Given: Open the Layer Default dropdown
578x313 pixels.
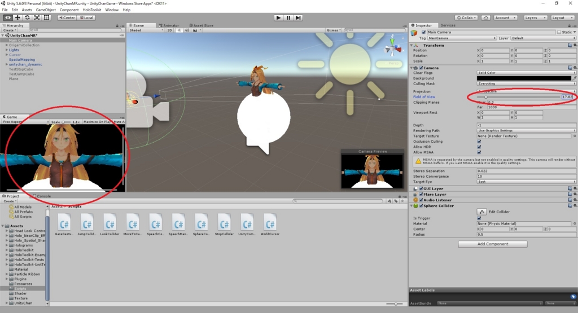Looking at the screenshot, I should (x=543, y=38).
